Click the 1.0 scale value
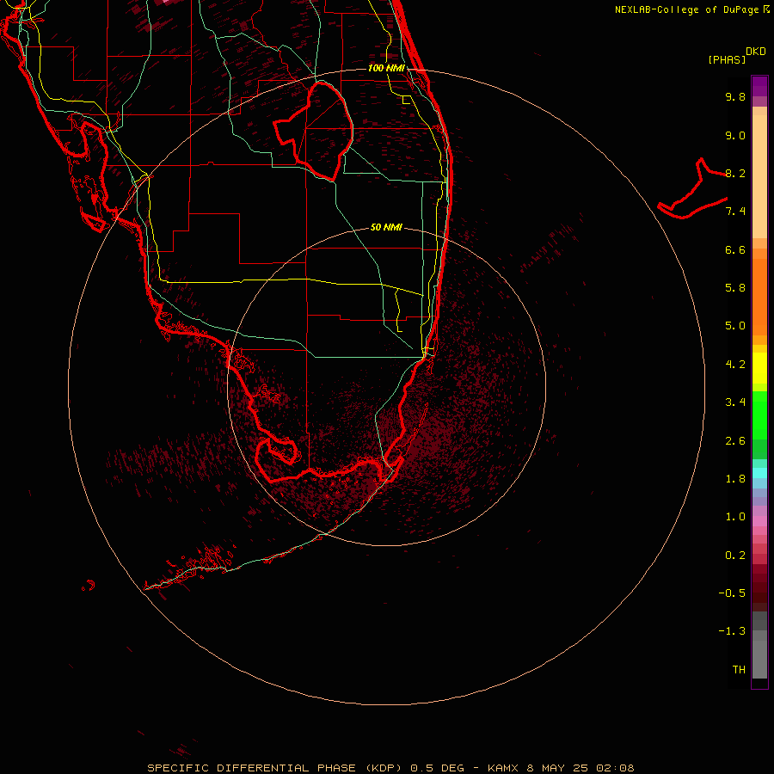 [x=735, y=517]
